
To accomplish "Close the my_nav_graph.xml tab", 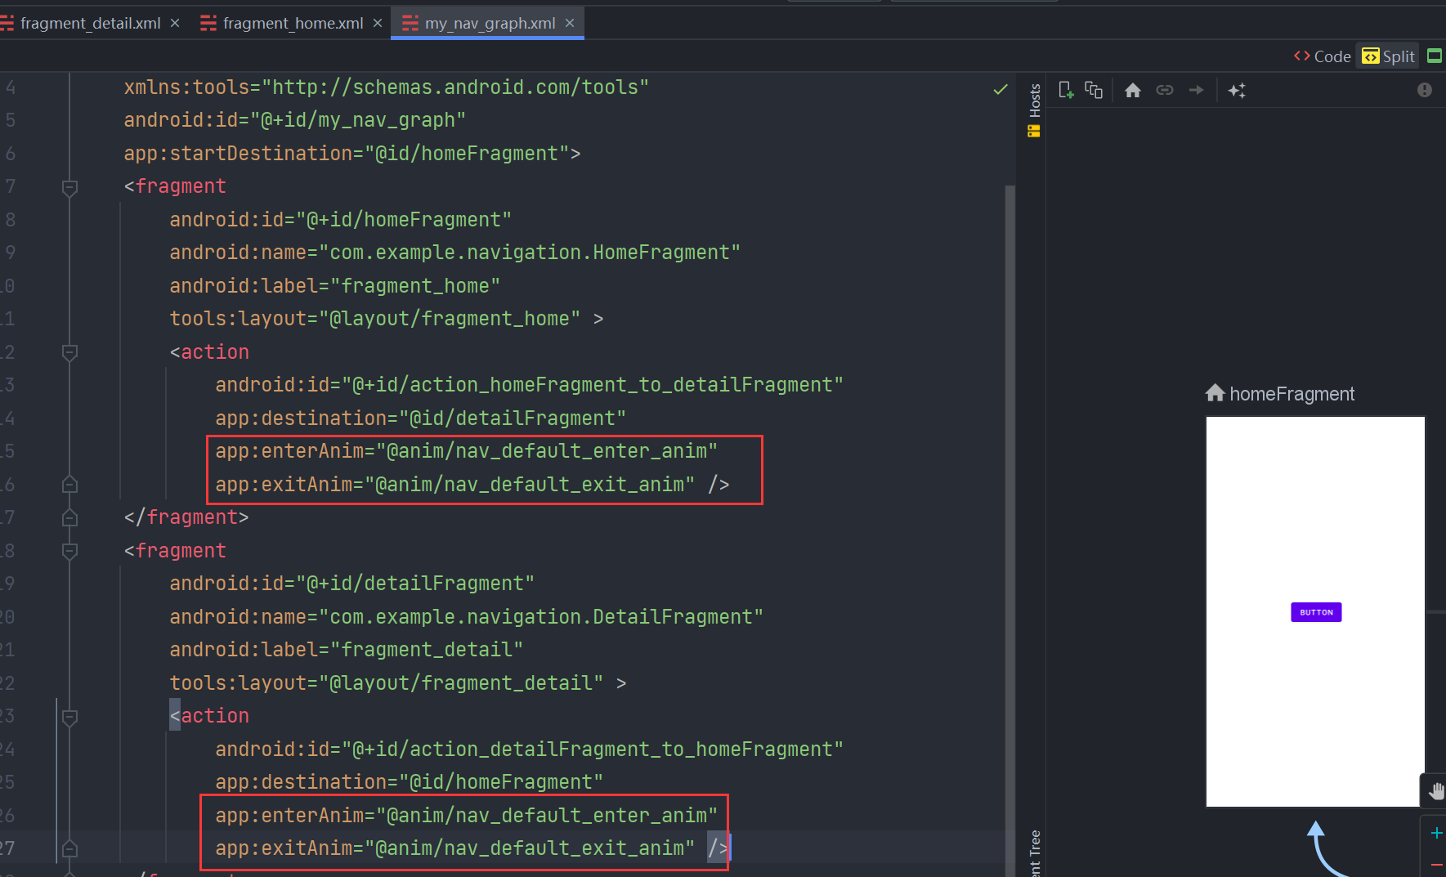I will [x=570, y=23].
